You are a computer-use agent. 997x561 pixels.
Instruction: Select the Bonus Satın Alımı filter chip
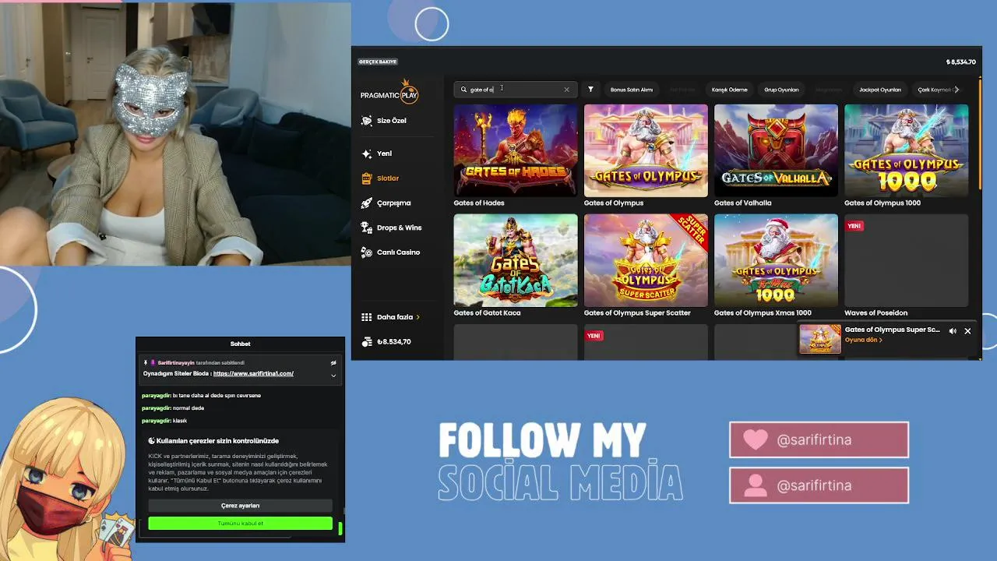pos(632,90)
